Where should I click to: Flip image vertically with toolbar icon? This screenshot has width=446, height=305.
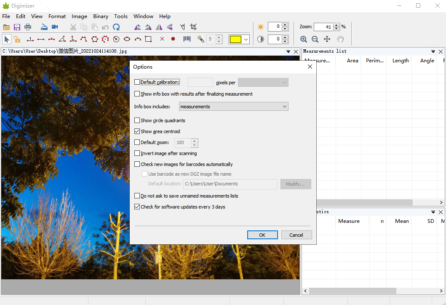170,27
